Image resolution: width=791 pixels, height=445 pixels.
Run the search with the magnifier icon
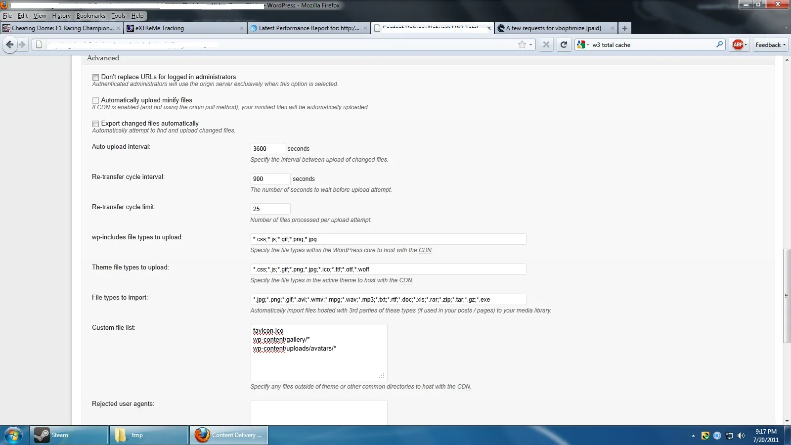[720, 44]
